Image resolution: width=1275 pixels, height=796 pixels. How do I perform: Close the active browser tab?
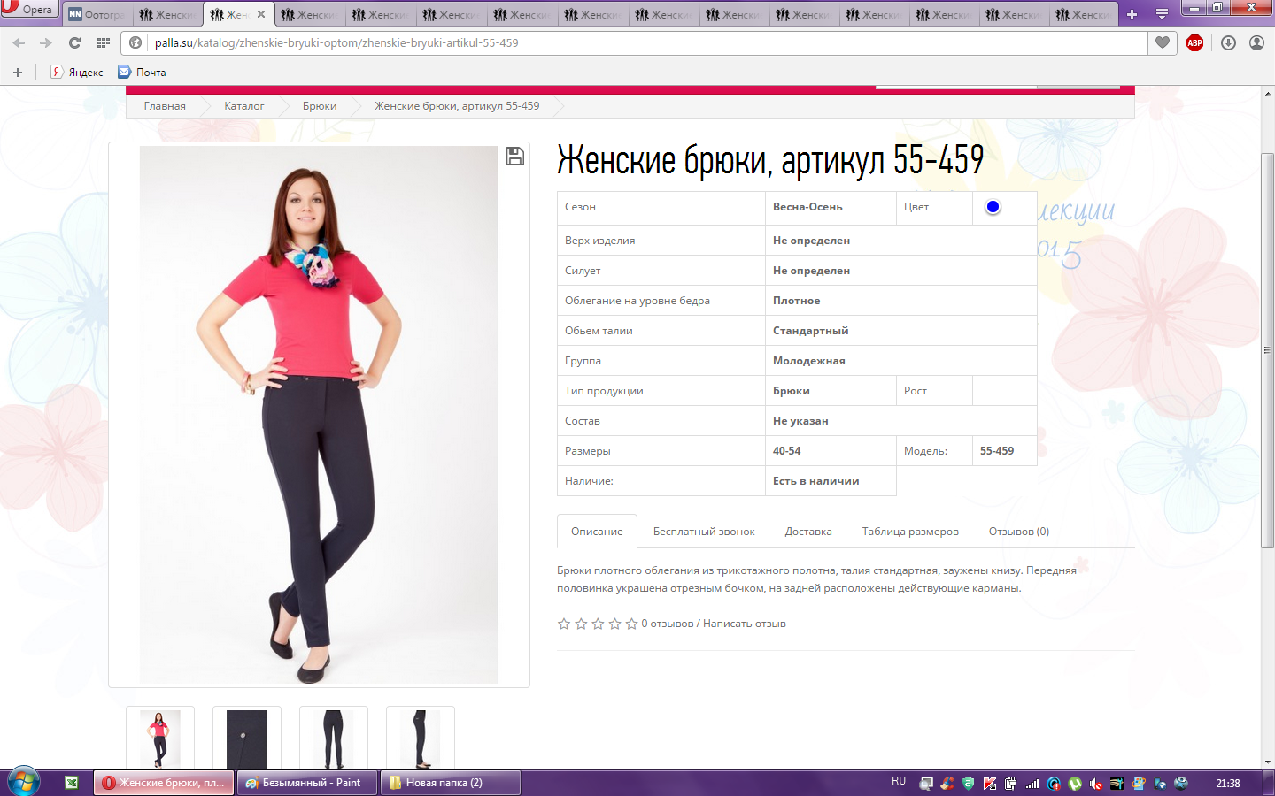(261, 14)
